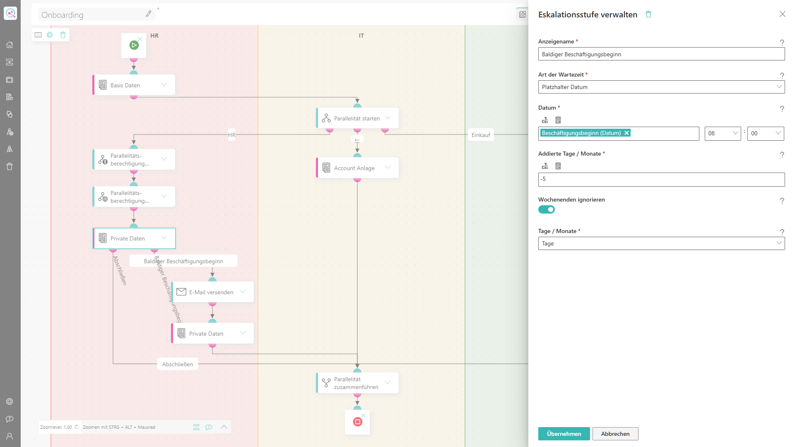Toggle the Wochenenden ignorieren switch
Viewport: 795px width, 447px height.
547,209
